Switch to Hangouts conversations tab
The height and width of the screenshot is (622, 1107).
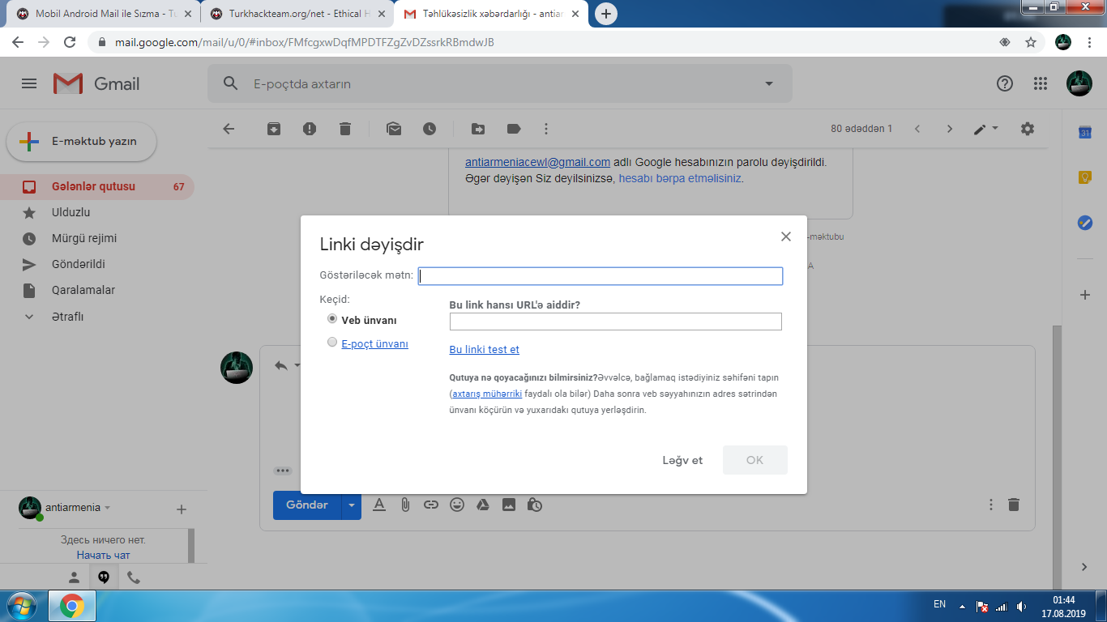point(104,577)
